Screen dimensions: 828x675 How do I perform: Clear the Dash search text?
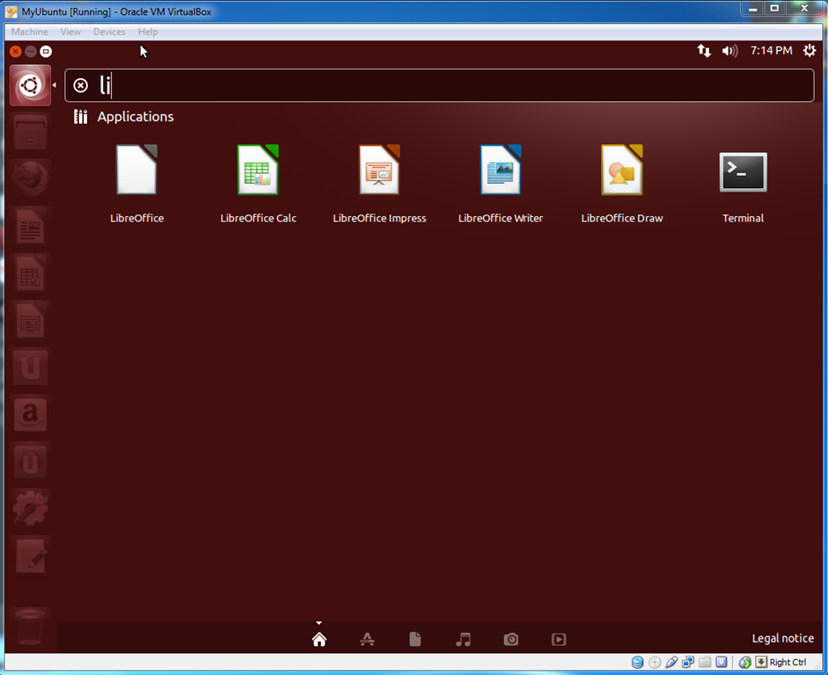80,85
